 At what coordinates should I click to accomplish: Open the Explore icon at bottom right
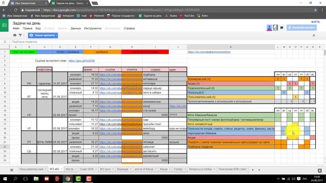pyautogui.click(x=320, y=171)
